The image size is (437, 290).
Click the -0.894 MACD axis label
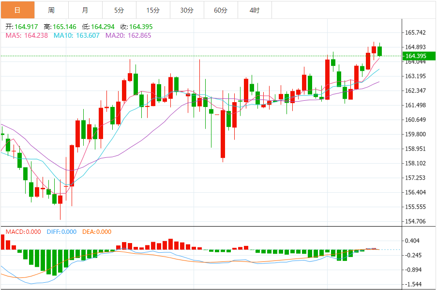point(413,270)
